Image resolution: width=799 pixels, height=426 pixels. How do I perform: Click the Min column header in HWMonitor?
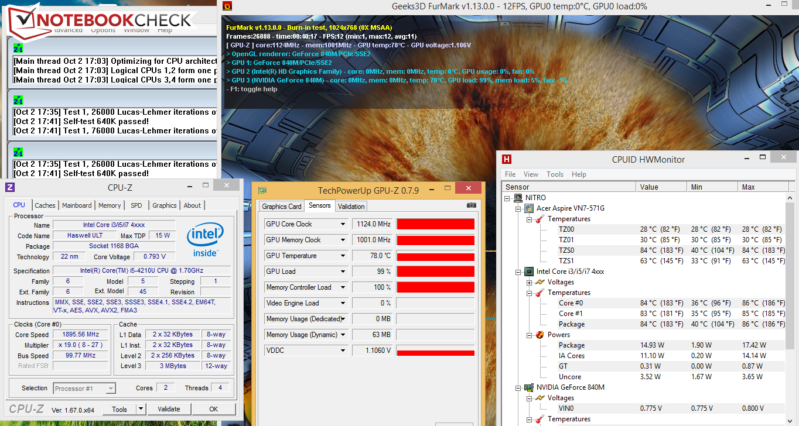pyautogui.click(x=712, y=187)
